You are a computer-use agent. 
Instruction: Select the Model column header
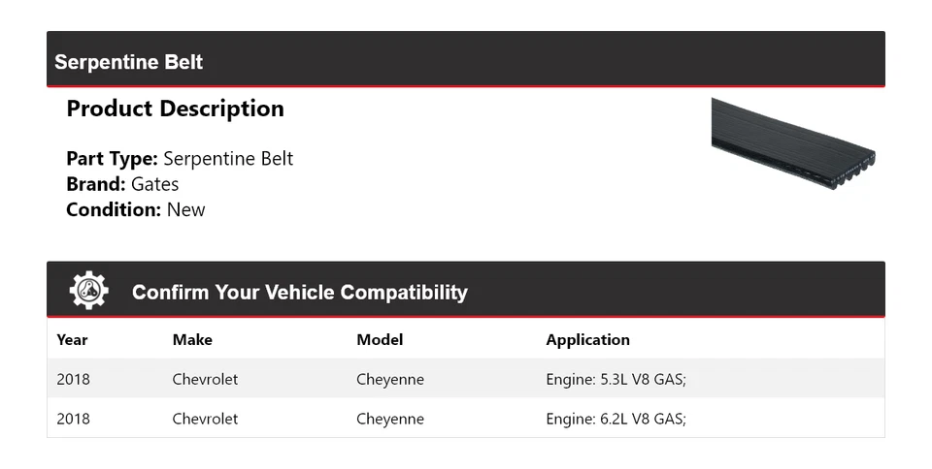[380, 339]
